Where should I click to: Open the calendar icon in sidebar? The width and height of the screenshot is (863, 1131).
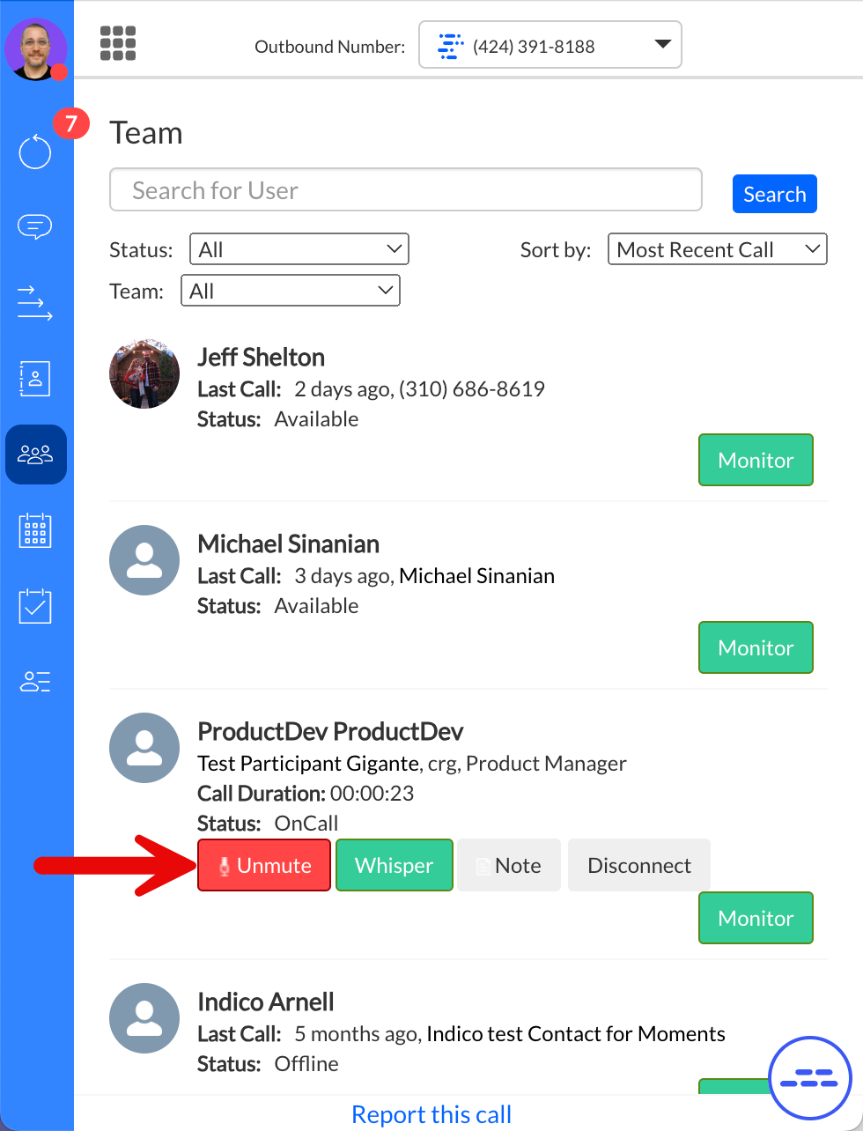tap(35, 531)
